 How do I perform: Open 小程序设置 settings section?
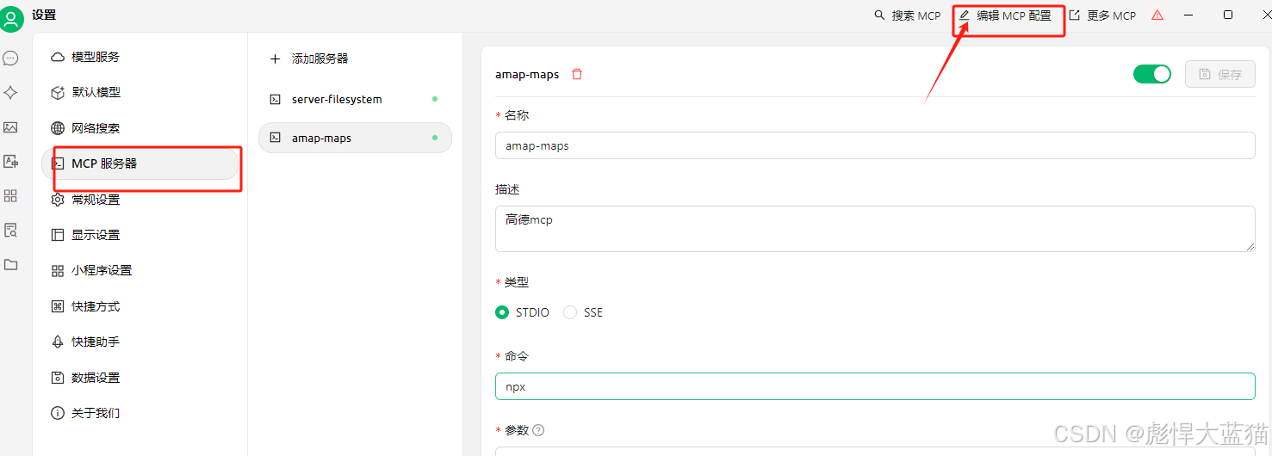point(140,270)
